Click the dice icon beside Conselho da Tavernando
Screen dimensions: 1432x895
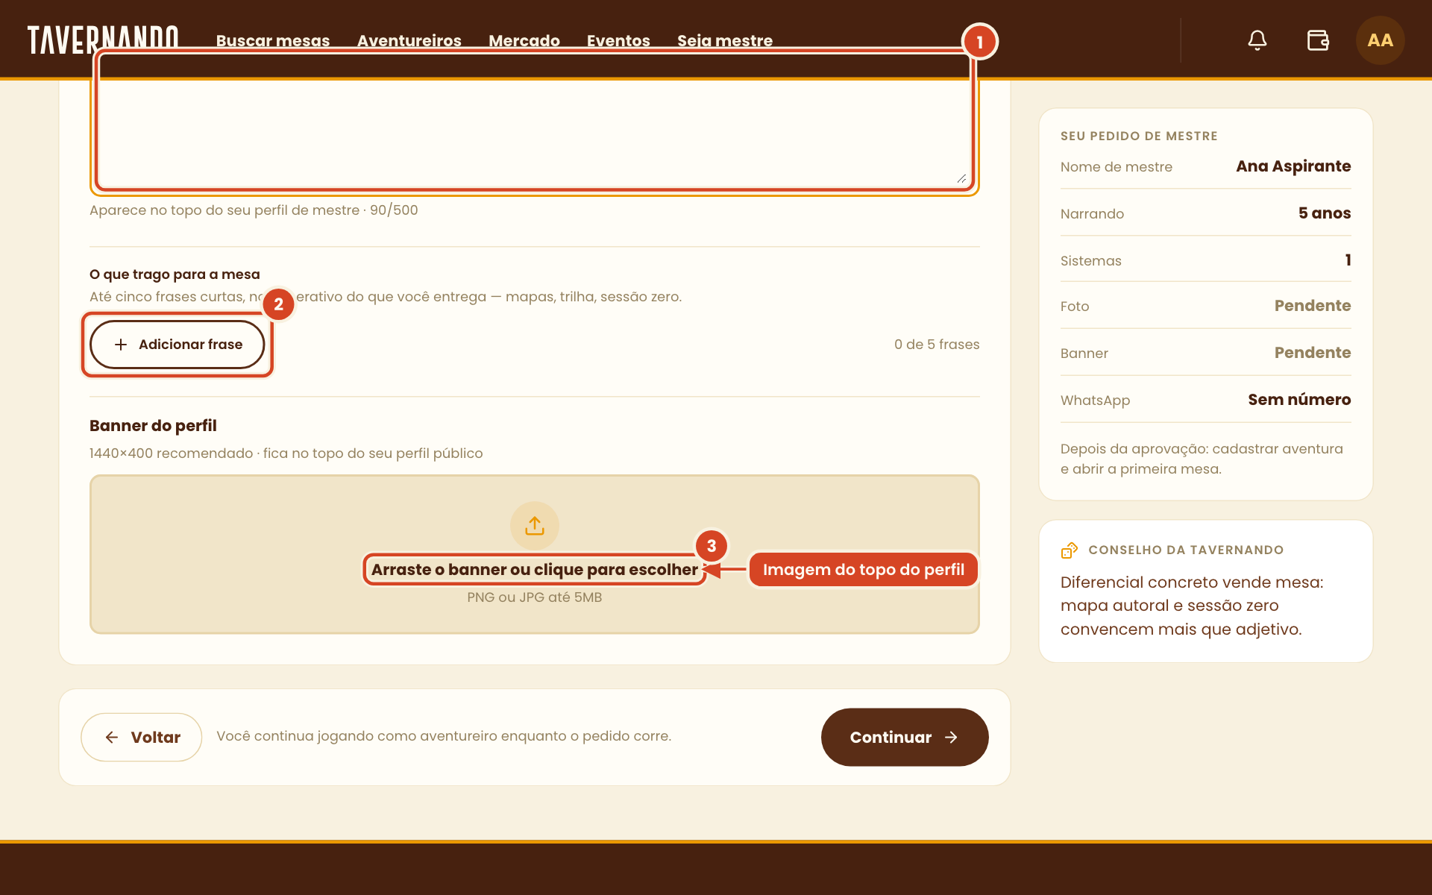point(1070,550)
